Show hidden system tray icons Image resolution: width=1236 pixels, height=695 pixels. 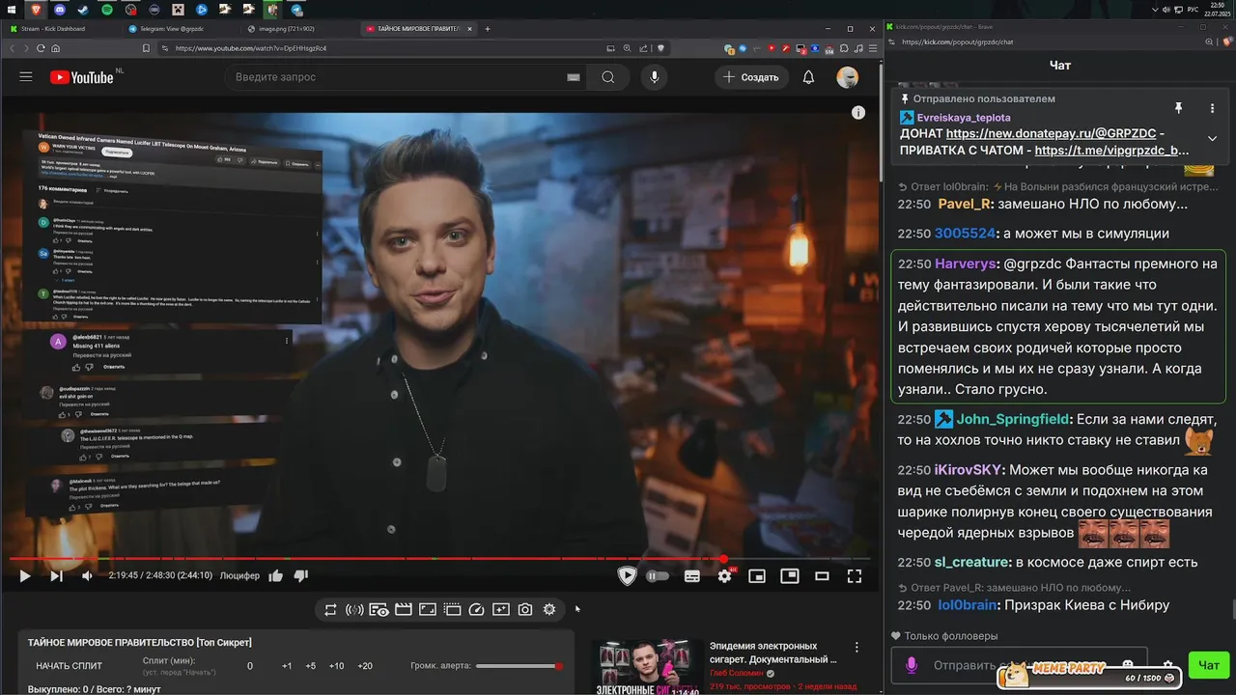[x=1155, y=9]
